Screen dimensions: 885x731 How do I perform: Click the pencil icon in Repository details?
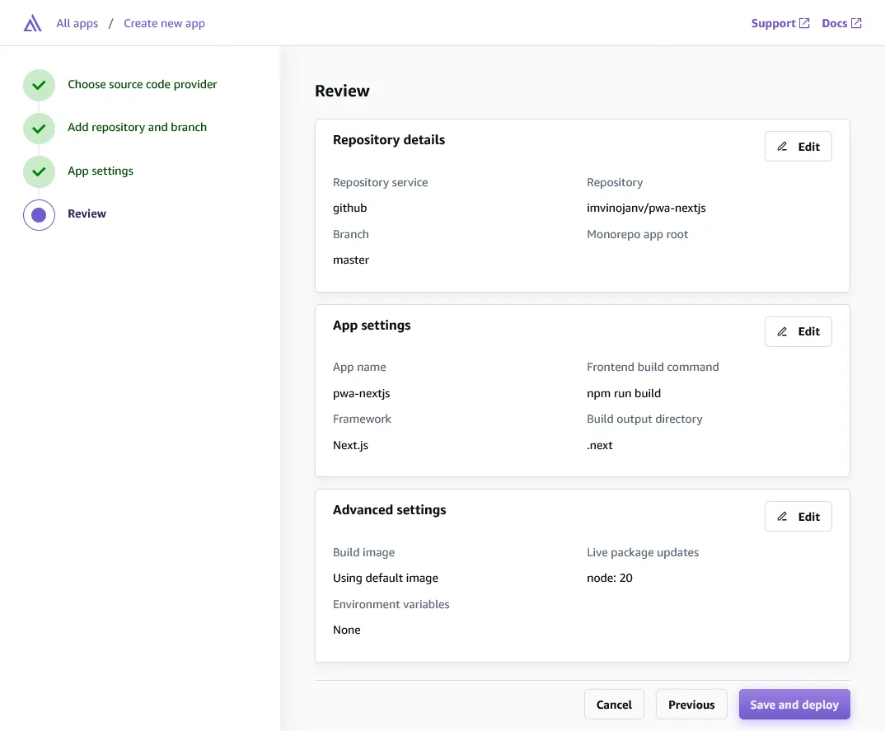(x=782, y=147)
